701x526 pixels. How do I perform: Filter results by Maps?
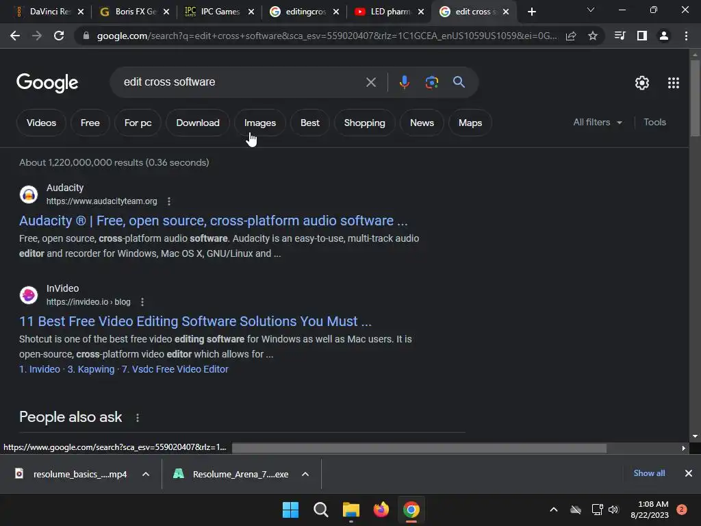470,123
